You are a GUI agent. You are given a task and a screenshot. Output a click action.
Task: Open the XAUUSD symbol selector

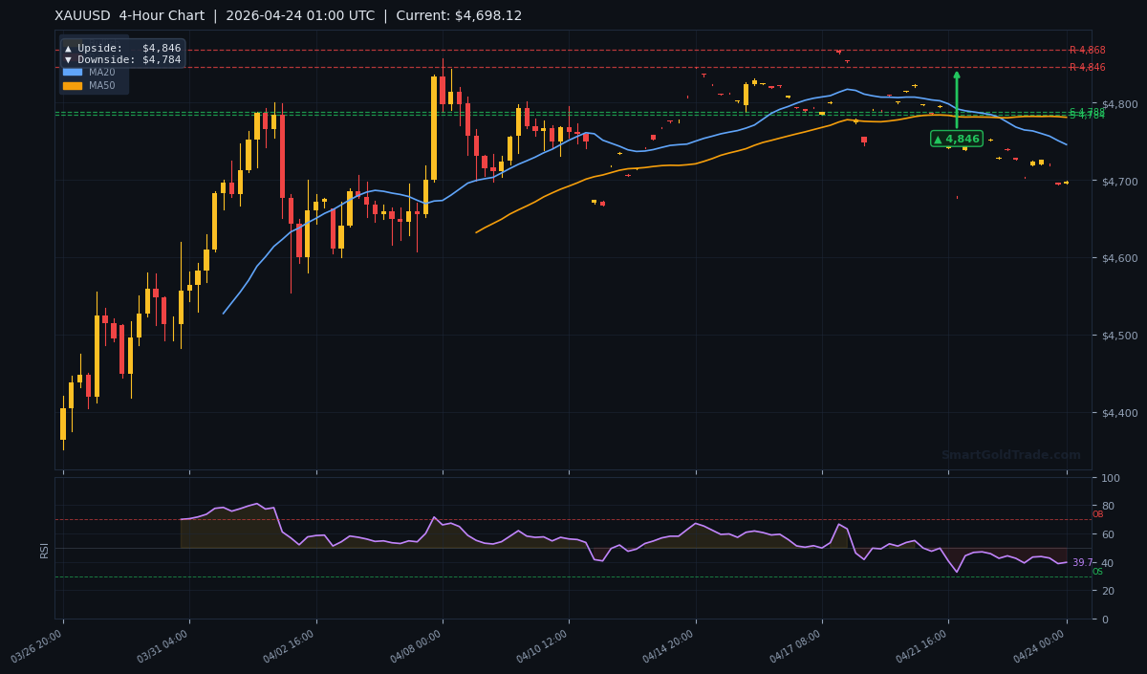pyautogui.click(x=79, y=15)
